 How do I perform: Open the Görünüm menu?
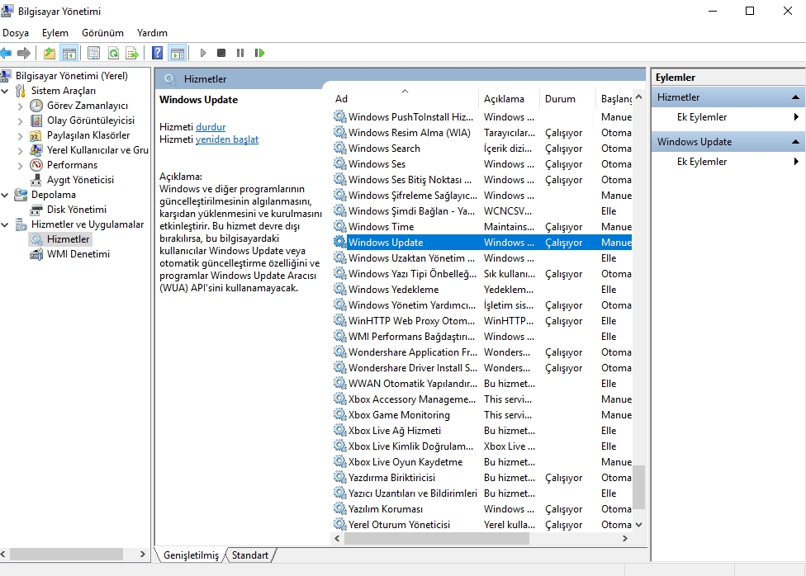[x=102, y=33]
